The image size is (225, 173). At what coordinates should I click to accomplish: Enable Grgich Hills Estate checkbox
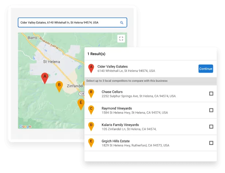(211, 143)
